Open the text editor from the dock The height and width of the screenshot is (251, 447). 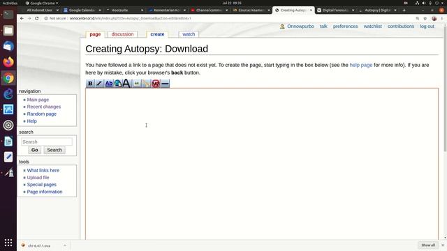click(8, 157)
